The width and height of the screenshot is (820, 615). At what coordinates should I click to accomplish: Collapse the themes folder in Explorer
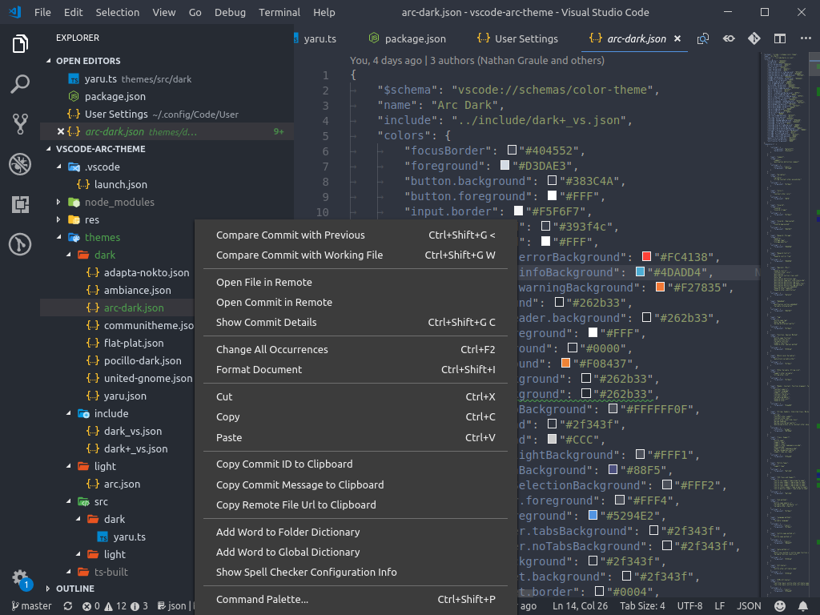pos(101,237)
